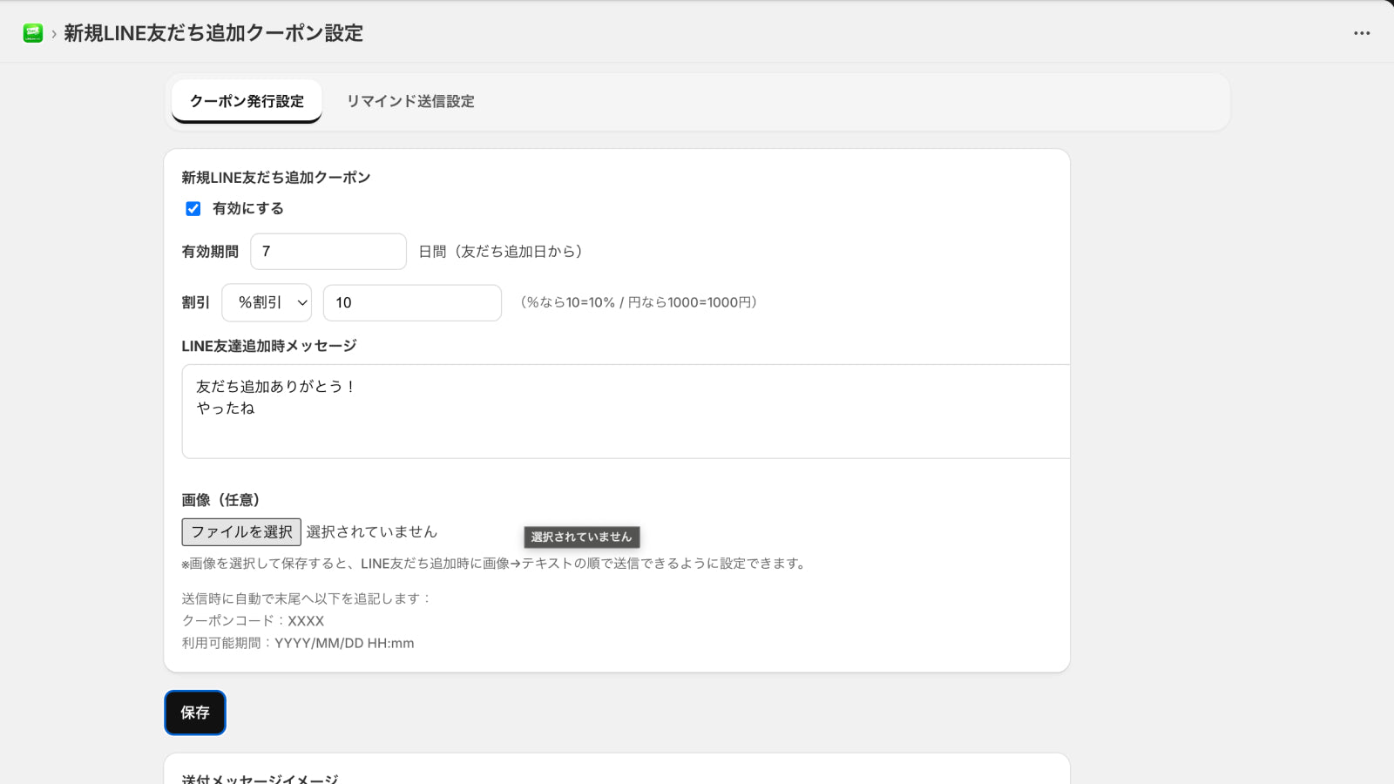Open the %割引 discount type dropdown
The height and width of the screenshot is (784, 1394).
[266, 302]
